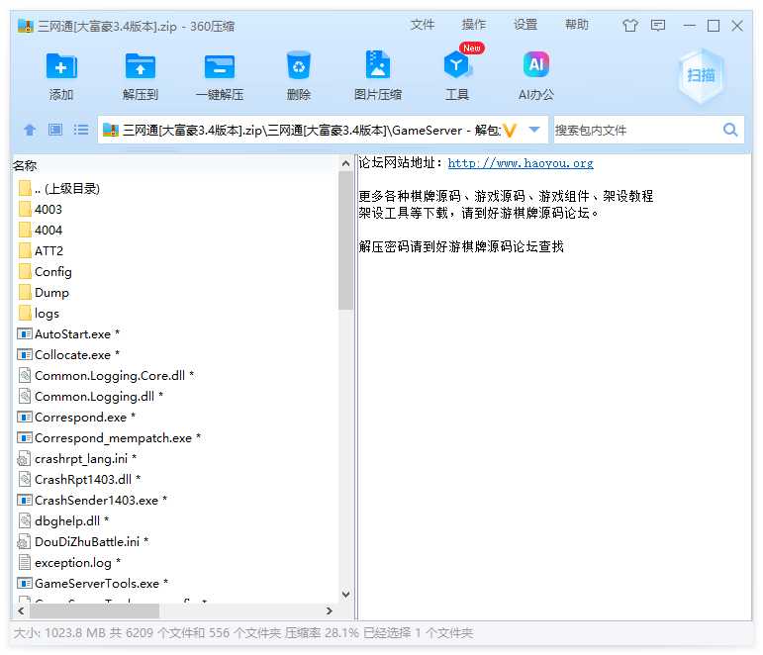Click the scroll right arrow of file list

click(330, 610)
